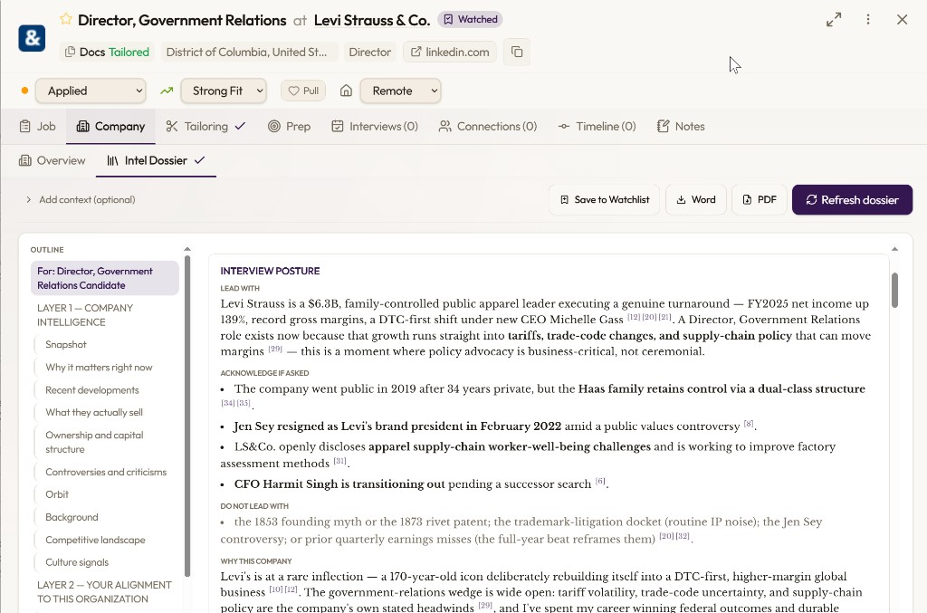
Task: Select the Company tab
Action: coord(110,127)
